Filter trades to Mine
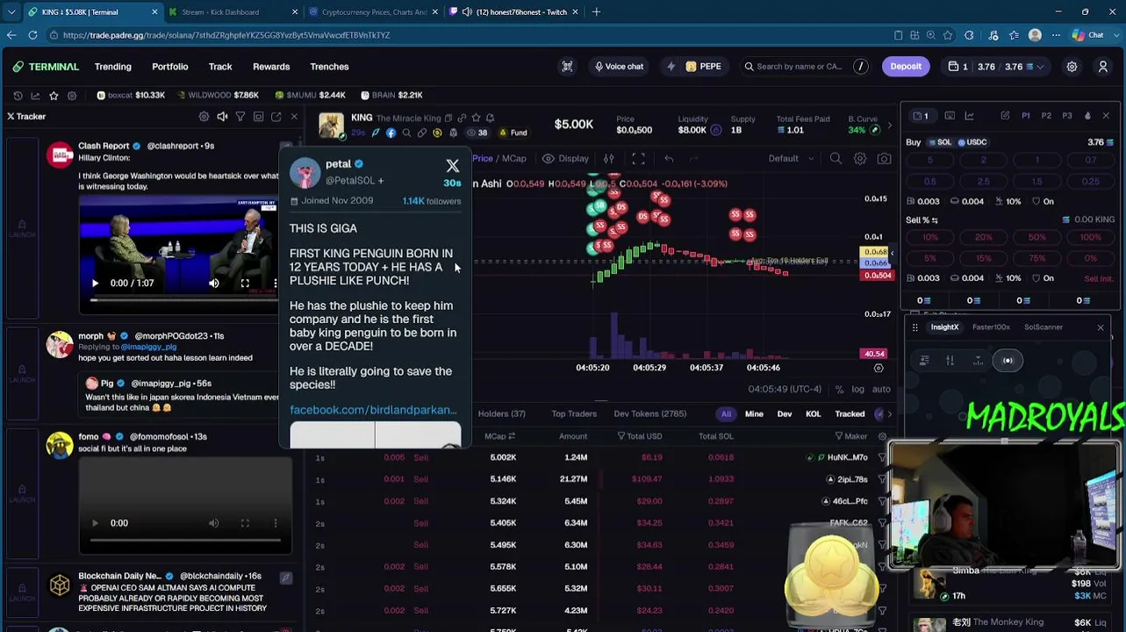Image resolution: width=1126 pixels, height=632 pixels. click(754, 413)
